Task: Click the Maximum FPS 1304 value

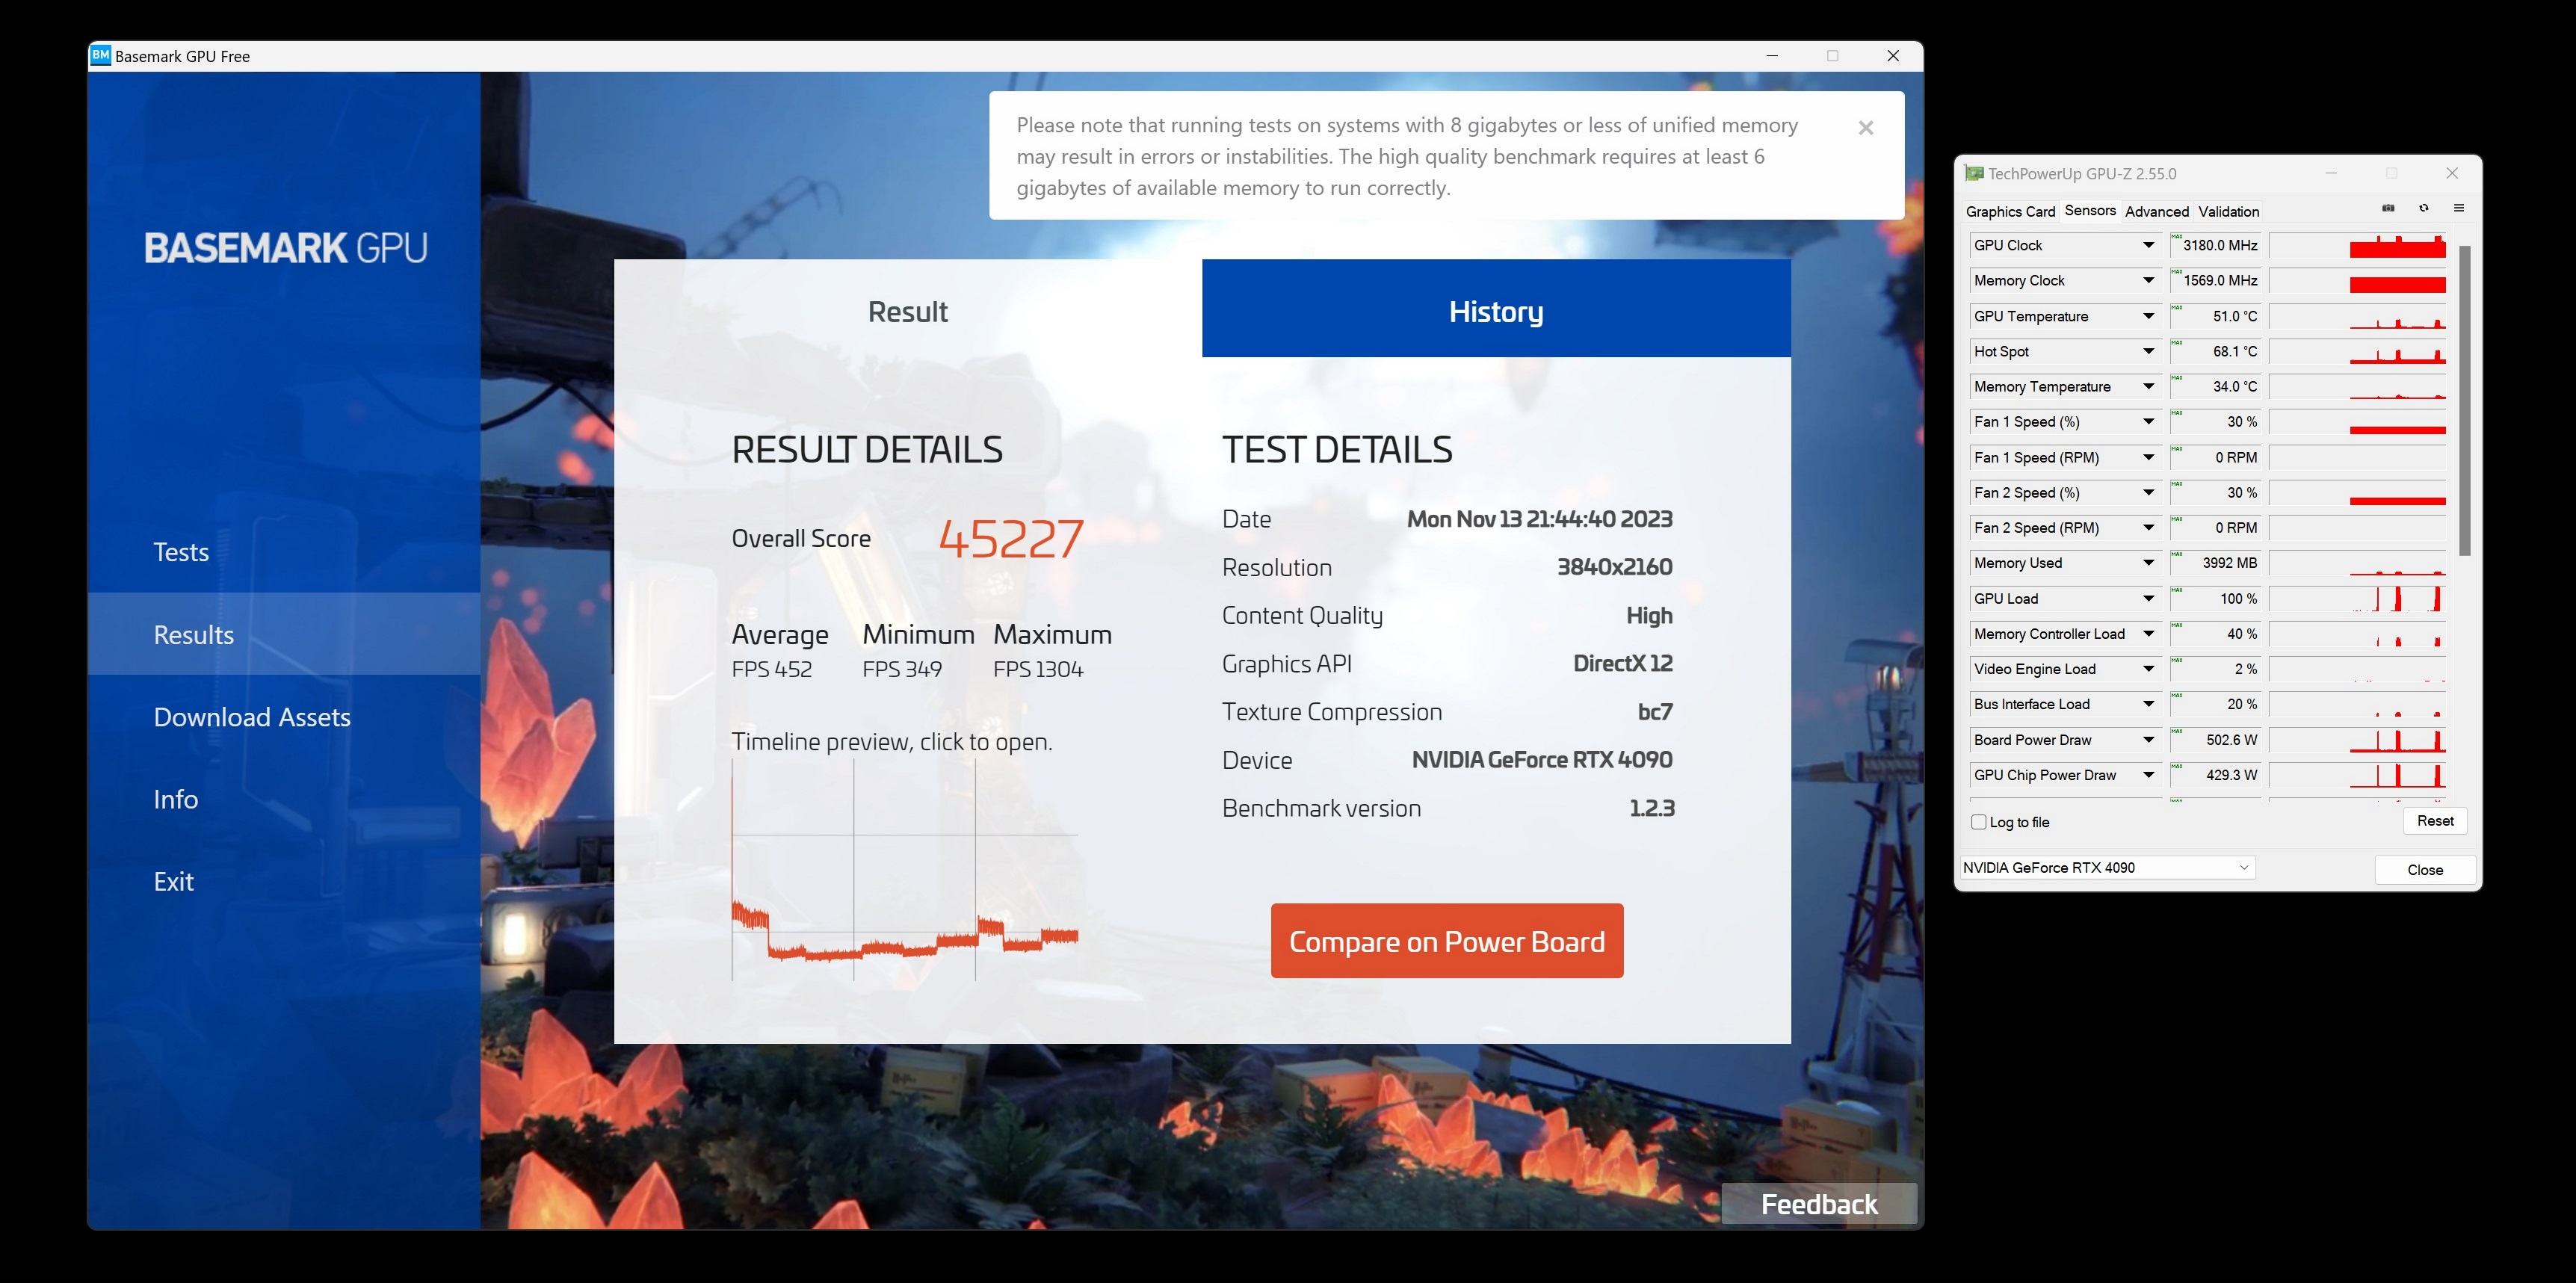Action: click(1038, 669)
